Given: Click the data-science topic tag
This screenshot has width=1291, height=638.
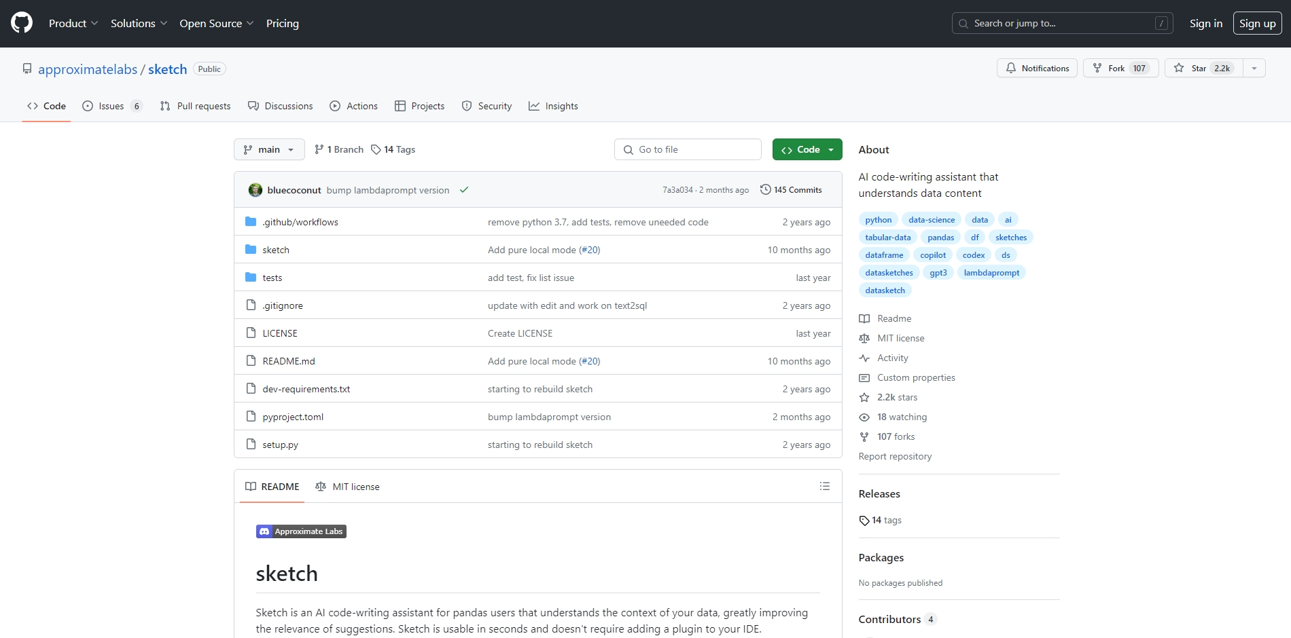Looking at the screenshot, I should coord(932,220).
